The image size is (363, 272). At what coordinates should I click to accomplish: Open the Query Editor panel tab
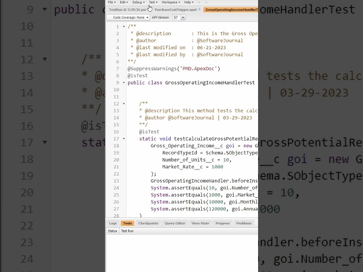pos(175,223)
